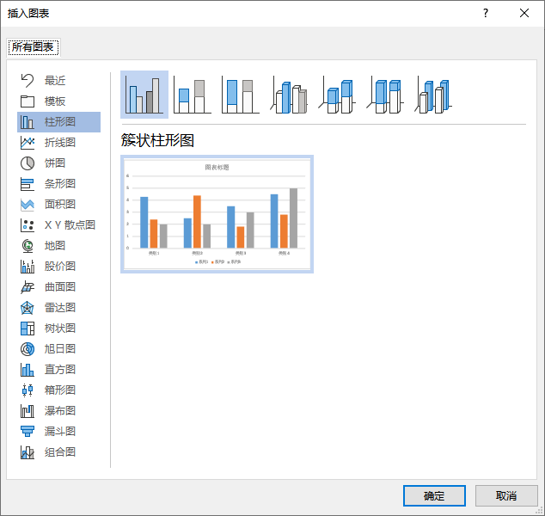Click the 饼图 pie chart icon
The width and height of the screenshot is (545, 516).
click(x=28, y=163)
